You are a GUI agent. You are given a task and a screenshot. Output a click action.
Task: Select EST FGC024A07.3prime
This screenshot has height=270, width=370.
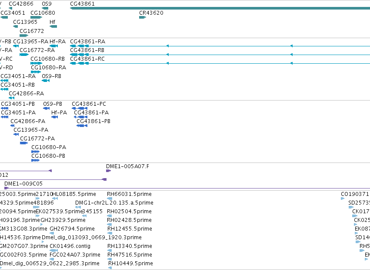pos(52,259)
